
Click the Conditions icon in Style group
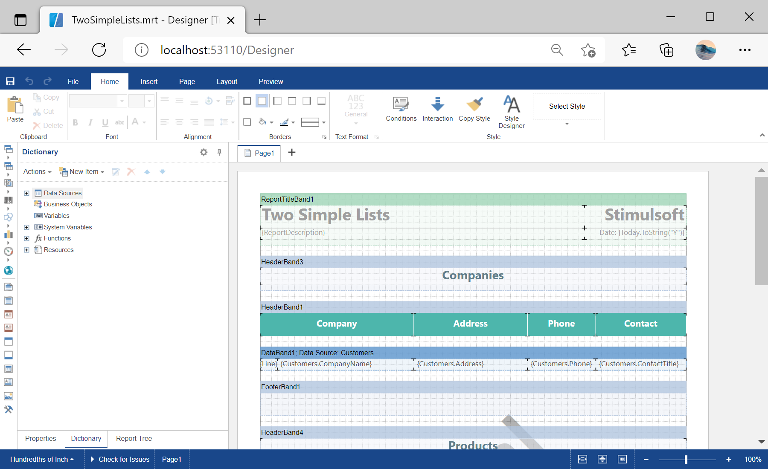(401, 104)
